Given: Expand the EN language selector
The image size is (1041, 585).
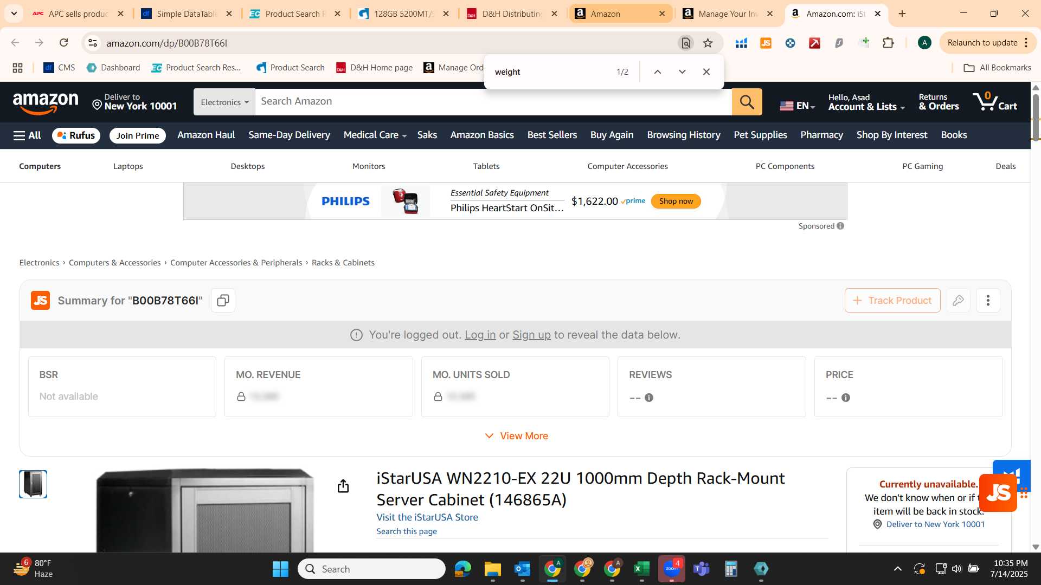Looking at the screenshot, I should pyautogui.click(x=798, y=106).
